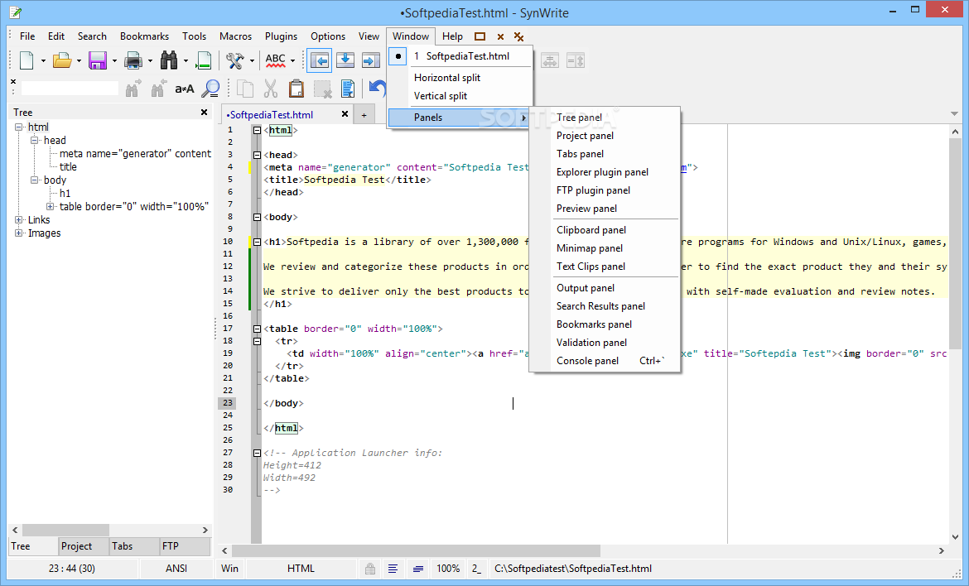Close the quick search bar
This screenshot has height=586, width=969.
click(13, 81)
